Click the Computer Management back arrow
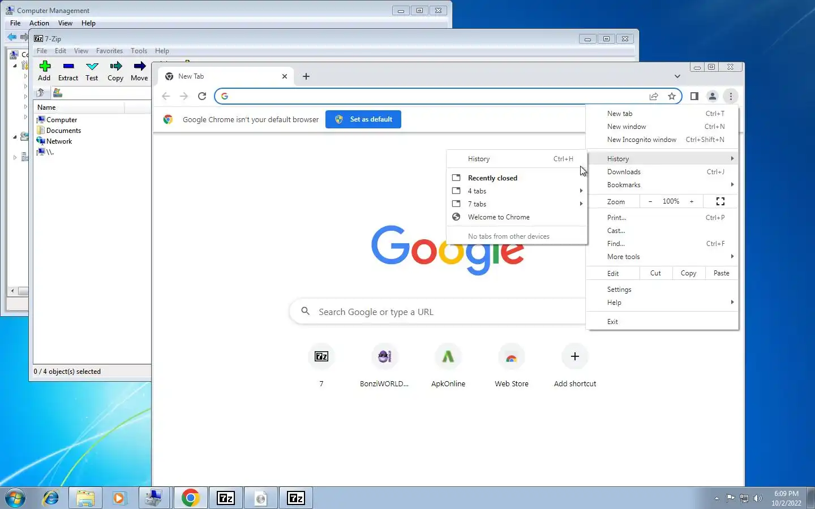Screen dimensions: 815x509 pos(12,37)
